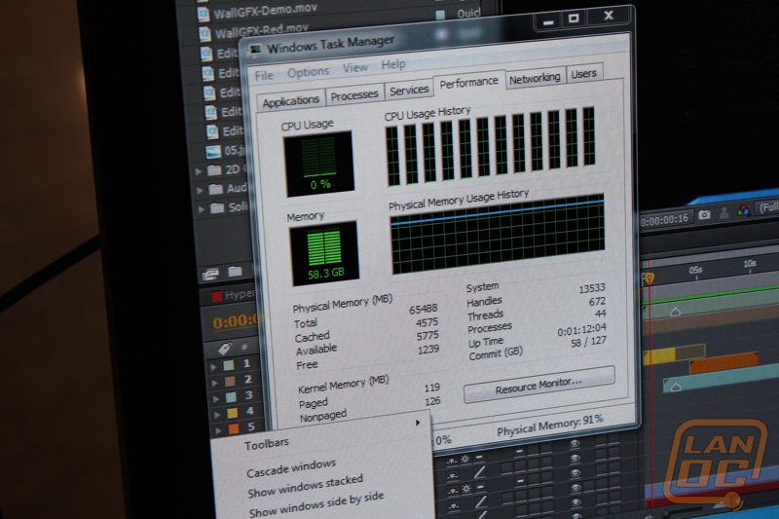This screenshot has width=779, height=519.
Task: Click the 10s mark on time ruler
Action: pos(749,263)
